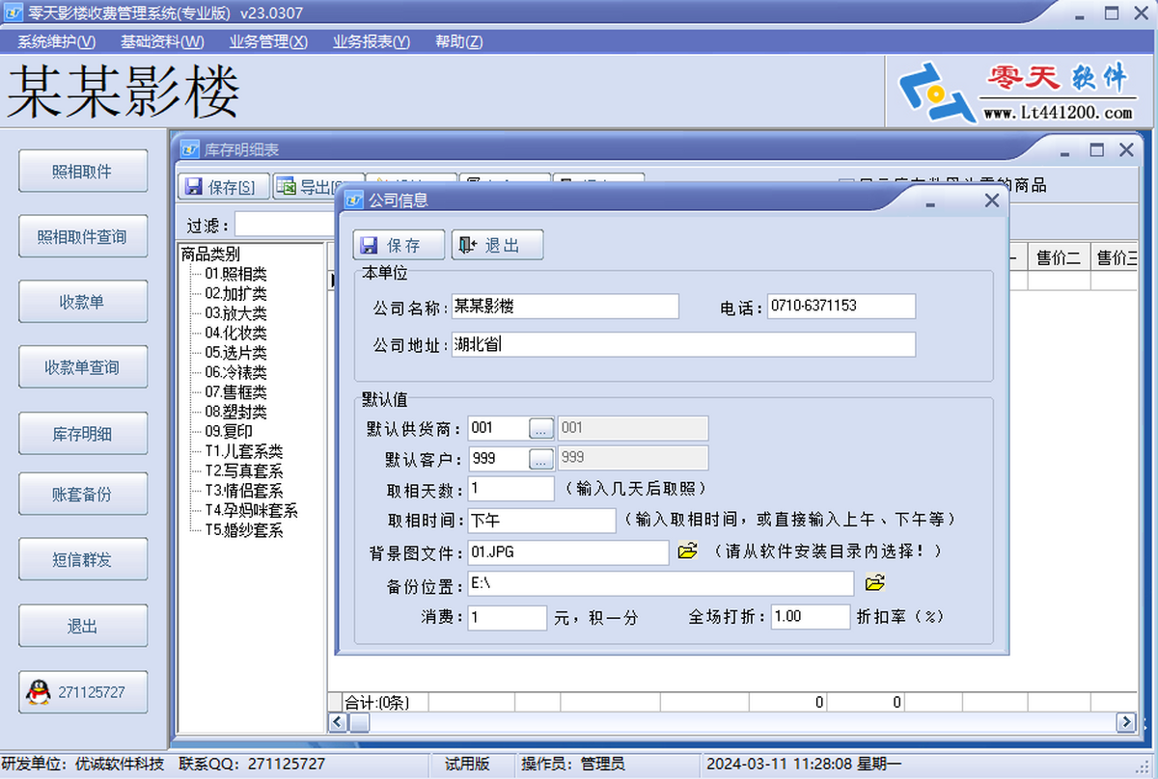
Task: Open folder icon next to 背景图文件 field
Action: [687, 551]
